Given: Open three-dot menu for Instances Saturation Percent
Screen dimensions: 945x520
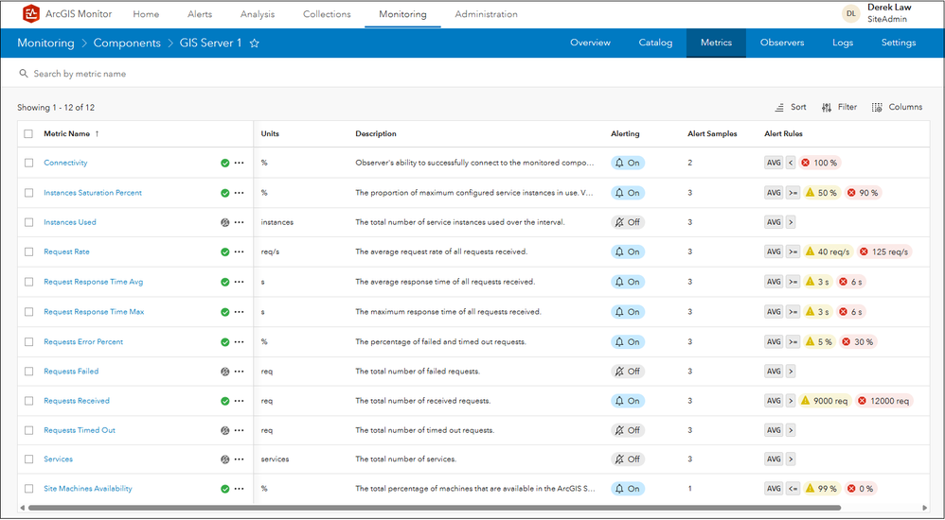Looking at the screenshot, I should click(240, 193).
